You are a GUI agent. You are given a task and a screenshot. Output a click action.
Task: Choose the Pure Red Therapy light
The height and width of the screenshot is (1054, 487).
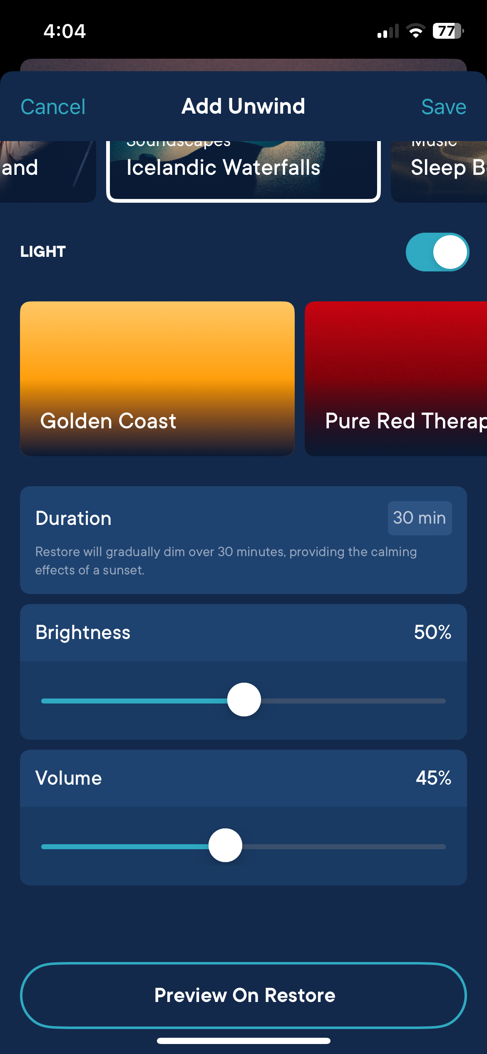point(396,379)
